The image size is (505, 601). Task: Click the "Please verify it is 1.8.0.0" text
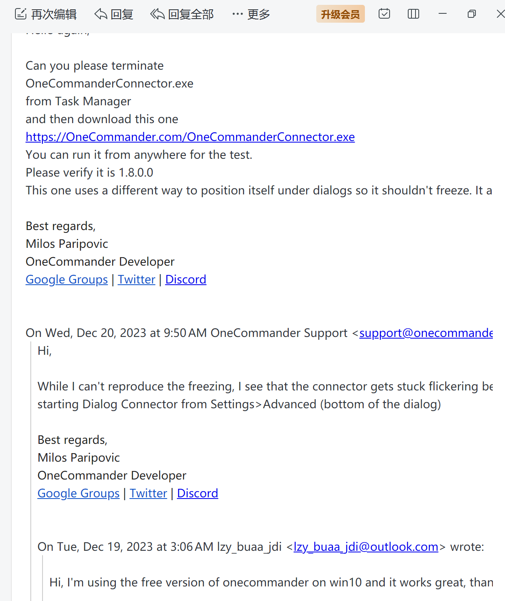tap(89, 173)
